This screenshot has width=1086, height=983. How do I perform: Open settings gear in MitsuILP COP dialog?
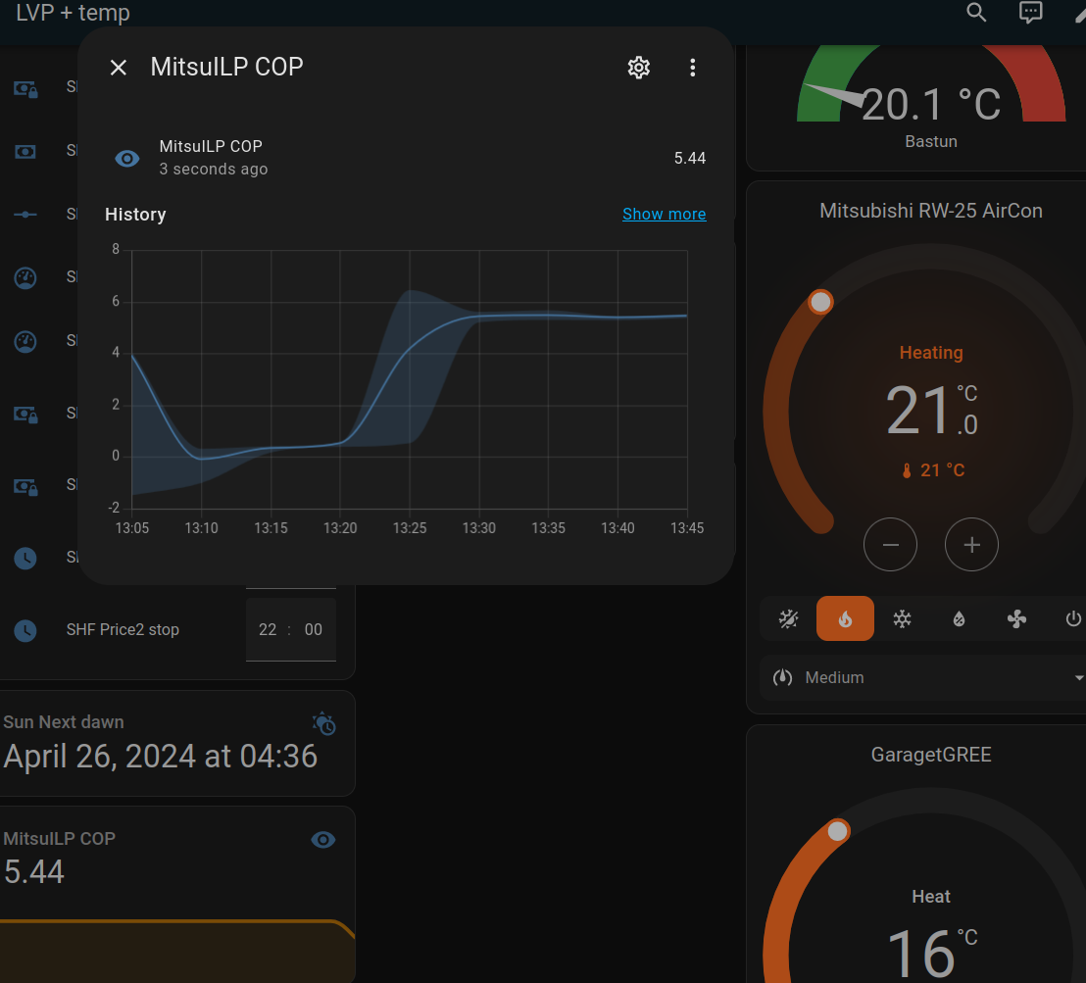click(x=639, y=68)
